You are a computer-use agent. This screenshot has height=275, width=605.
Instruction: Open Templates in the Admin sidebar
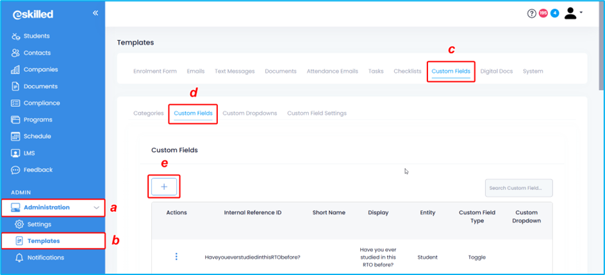44,241
